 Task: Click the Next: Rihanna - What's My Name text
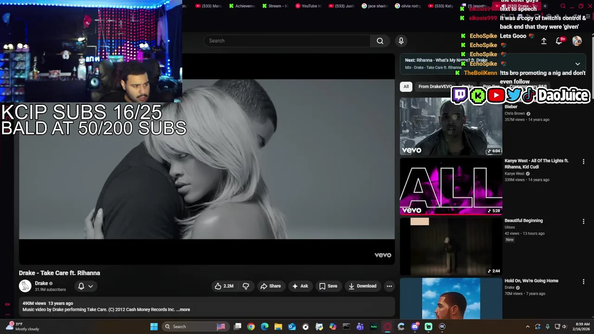click(x=446, y=60)
